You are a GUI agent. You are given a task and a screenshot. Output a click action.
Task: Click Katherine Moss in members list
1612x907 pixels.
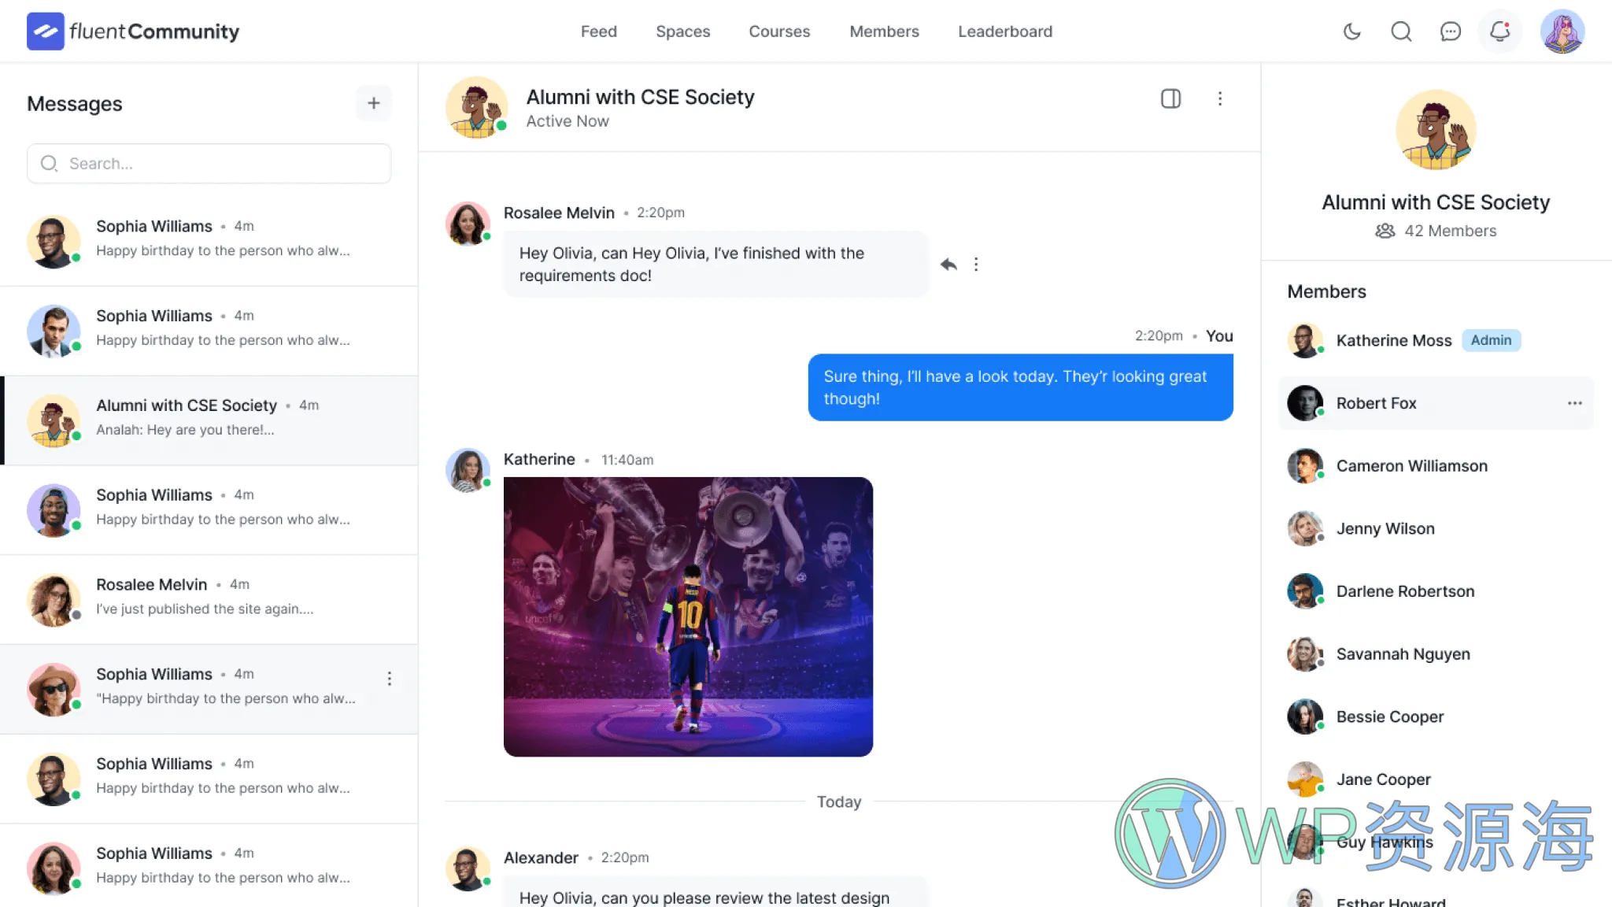pyautogui.click(x=1394, y=340)
